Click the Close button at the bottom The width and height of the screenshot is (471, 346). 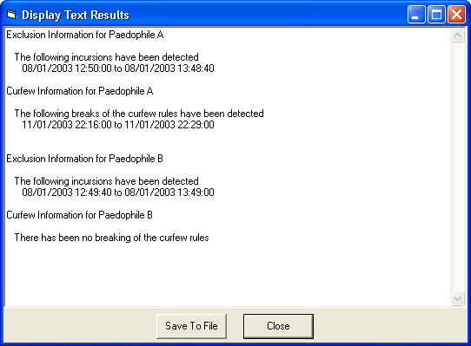tap(278, 326)
